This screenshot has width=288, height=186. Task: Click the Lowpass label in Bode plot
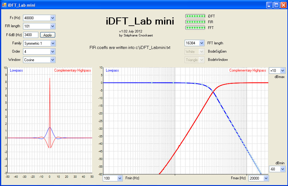tap(112, 70)
